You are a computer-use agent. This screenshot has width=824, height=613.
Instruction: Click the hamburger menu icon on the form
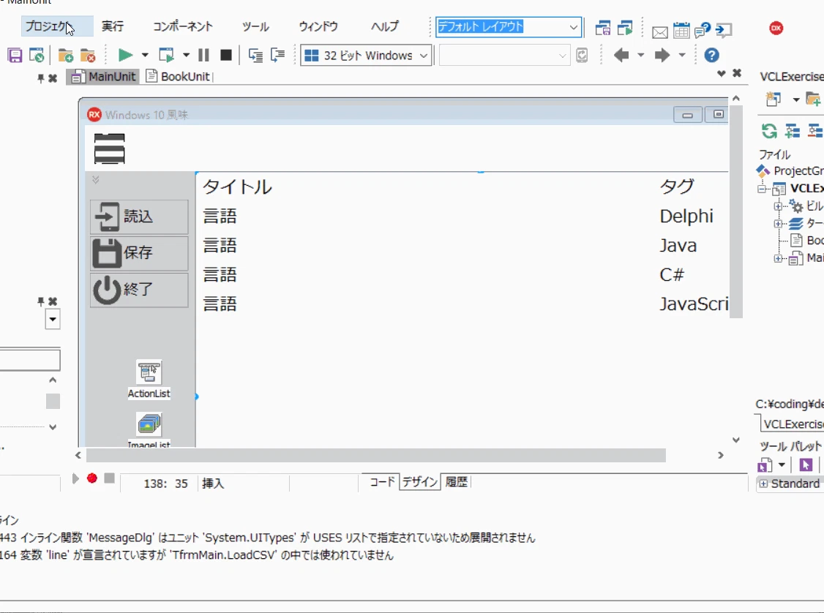click(x=109, y=148)
